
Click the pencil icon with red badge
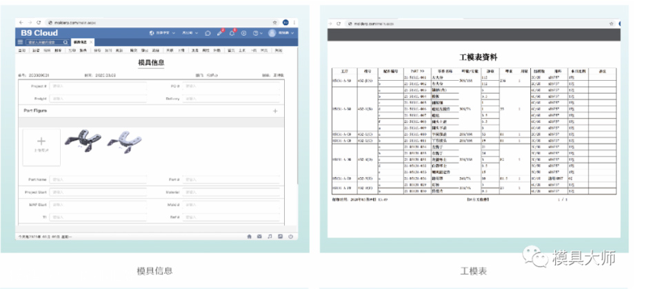click(220, 32)
